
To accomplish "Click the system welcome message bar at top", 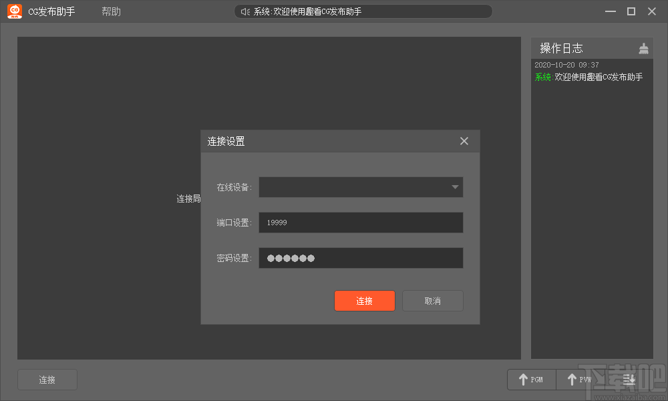I will pyautogui.click(x=363, y=11).
